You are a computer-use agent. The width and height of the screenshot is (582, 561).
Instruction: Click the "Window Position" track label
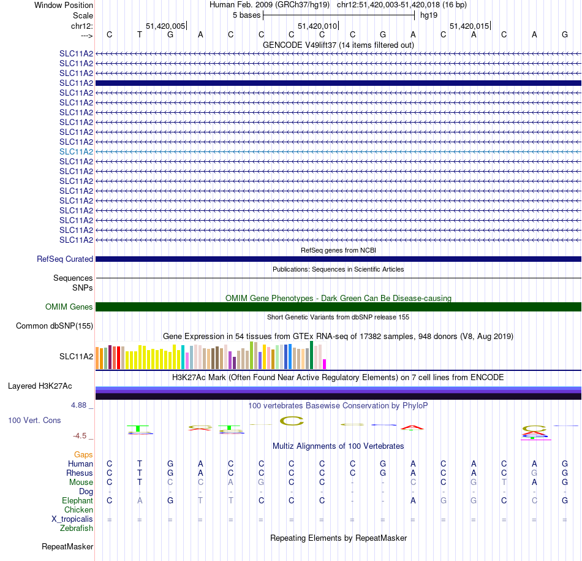point(64,5)
